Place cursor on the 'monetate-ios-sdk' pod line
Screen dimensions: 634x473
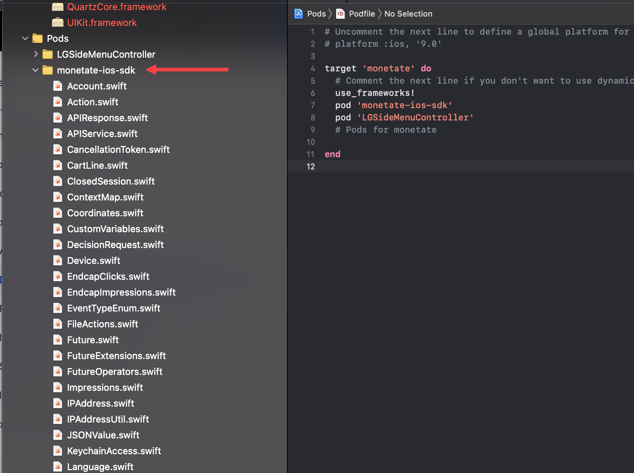click(x=393, y=105)
